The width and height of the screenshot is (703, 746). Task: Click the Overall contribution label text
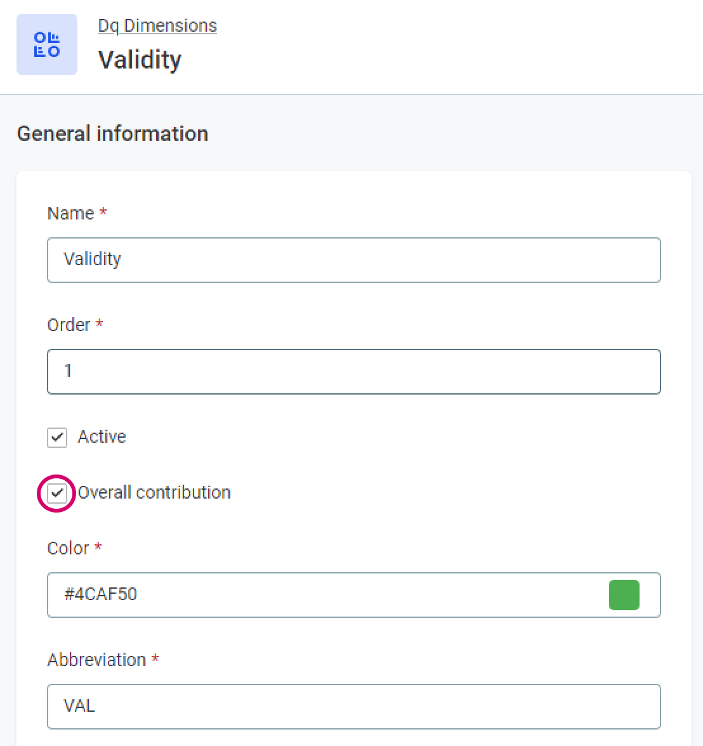click(154, 492)
